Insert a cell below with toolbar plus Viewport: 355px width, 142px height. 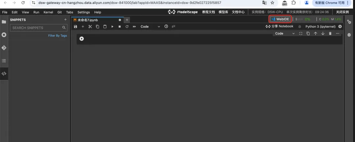tap(83, 27)
